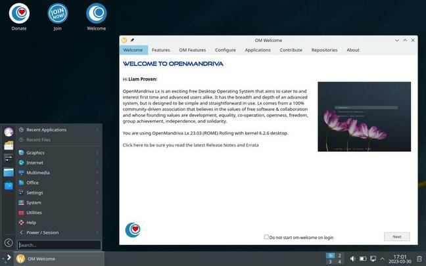Open the file manager folder icon in the launcher sidebar
426x266 pixels.
tap(9, 172)
